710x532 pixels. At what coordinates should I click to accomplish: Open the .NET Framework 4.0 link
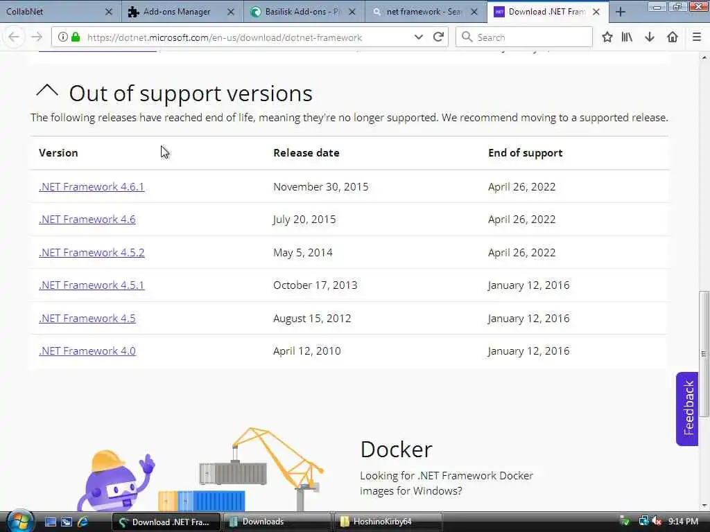pyautogui.click(x=87, y=351)
